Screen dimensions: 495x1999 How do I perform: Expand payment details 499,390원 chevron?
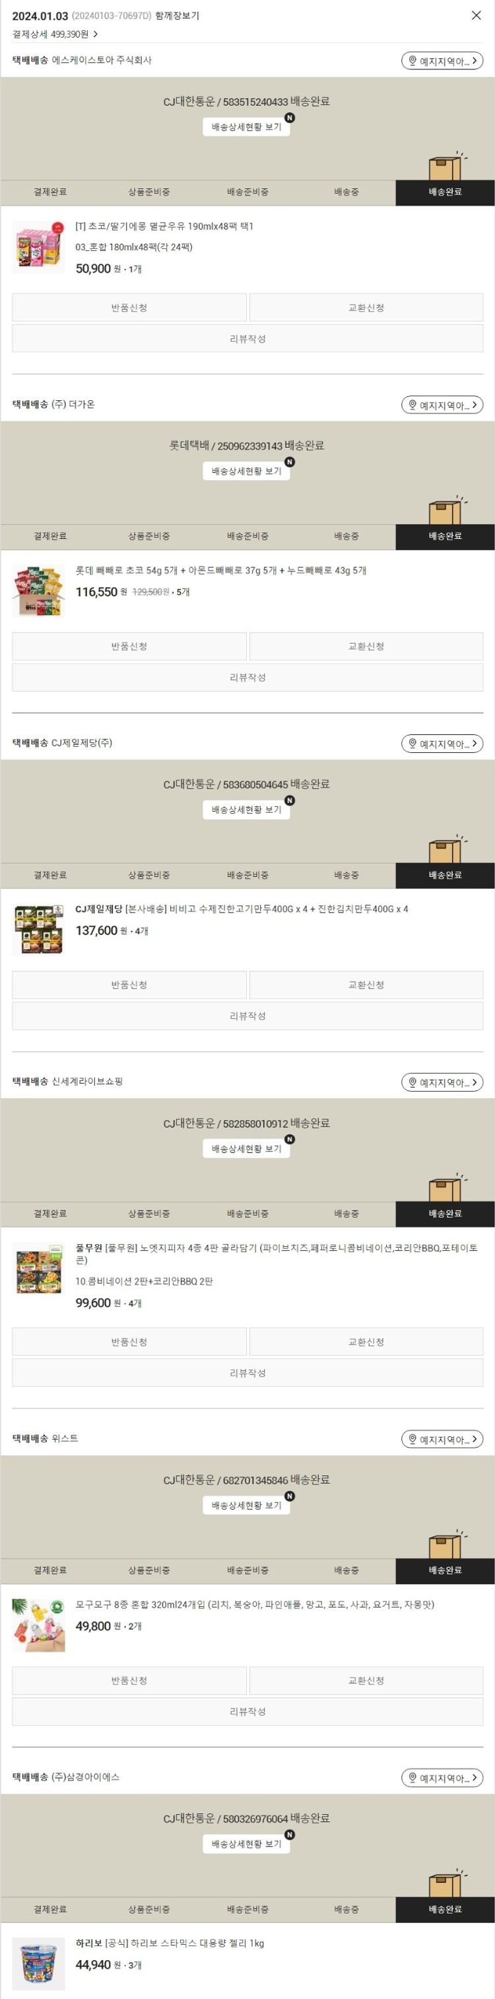point(96,34)
